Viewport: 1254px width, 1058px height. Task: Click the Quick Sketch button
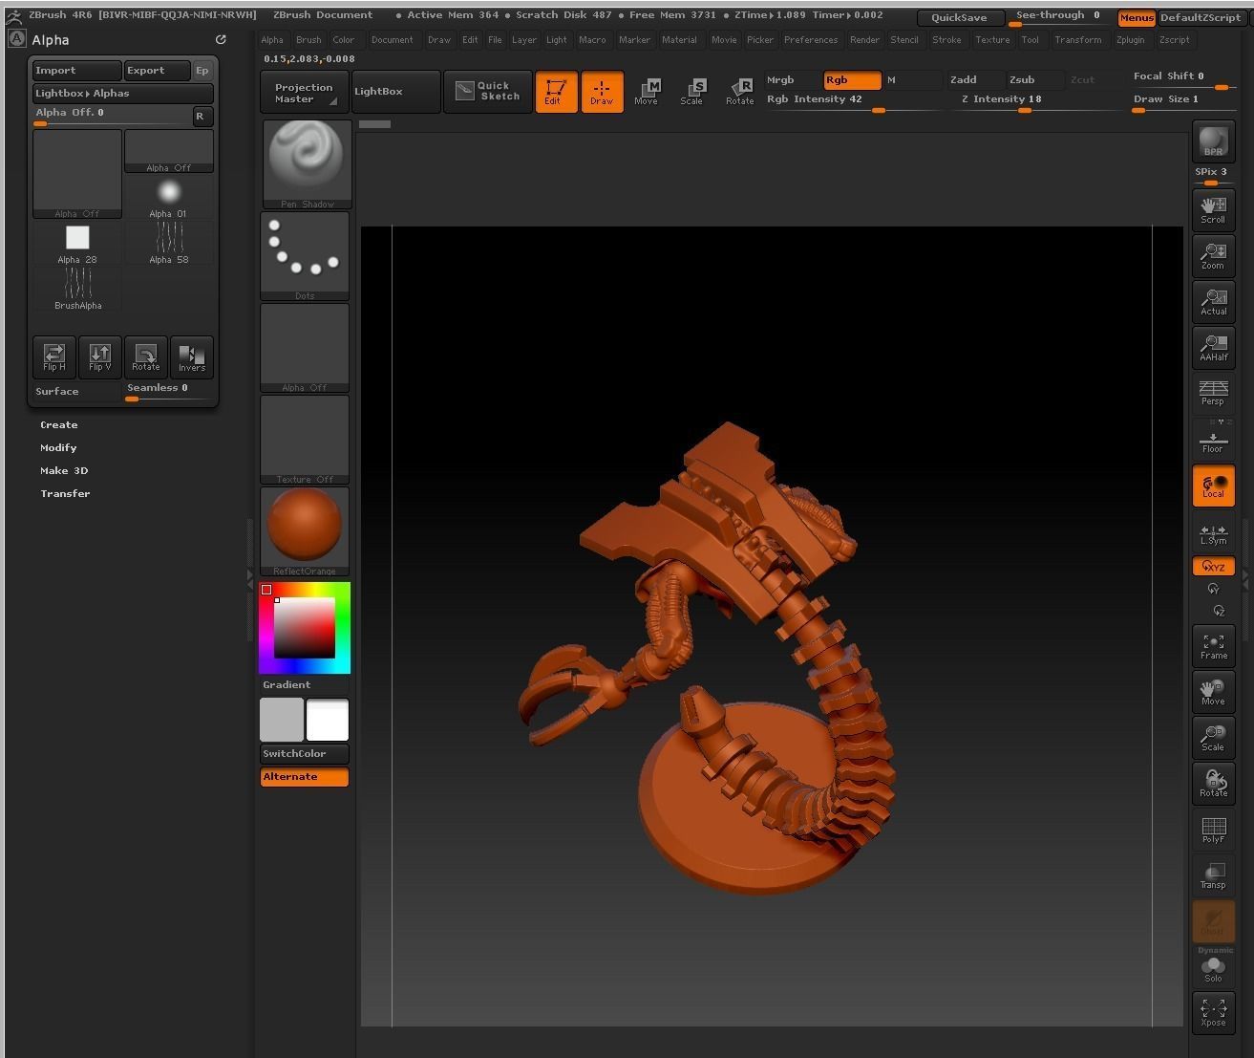pyautogui.click(x=487, y=92)
